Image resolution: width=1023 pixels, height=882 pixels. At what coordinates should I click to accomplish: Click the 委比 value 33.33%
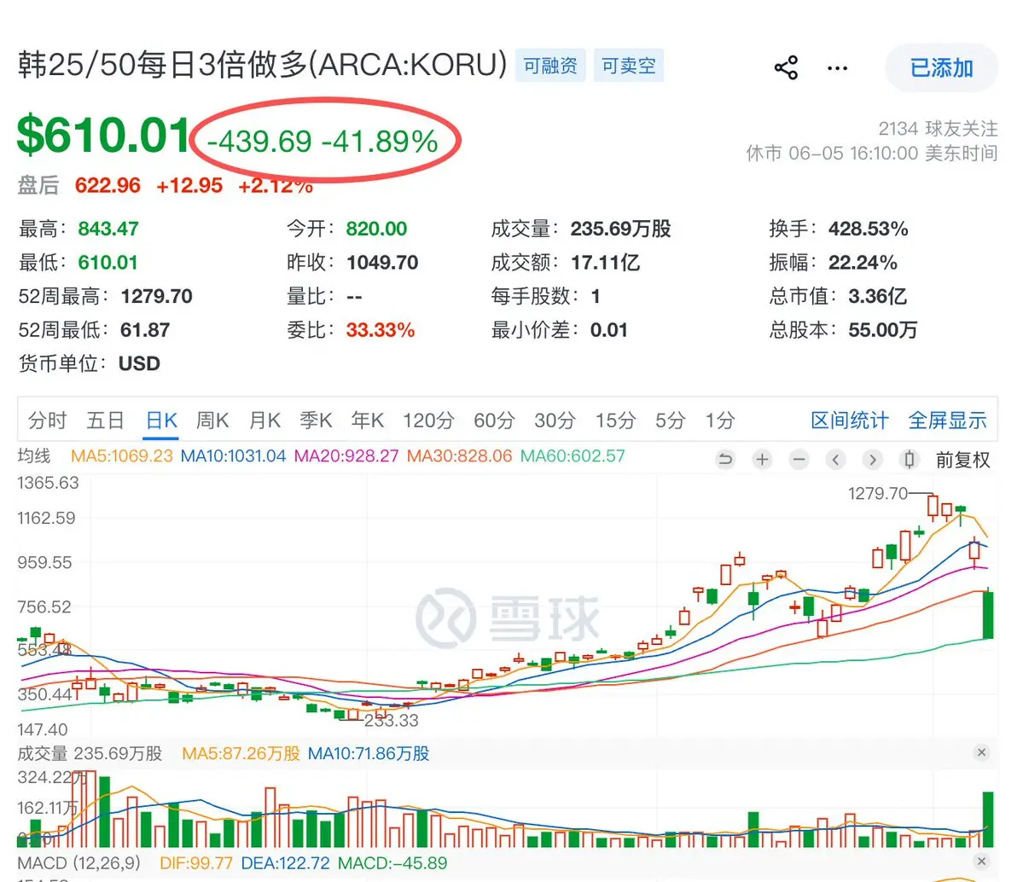381,330
